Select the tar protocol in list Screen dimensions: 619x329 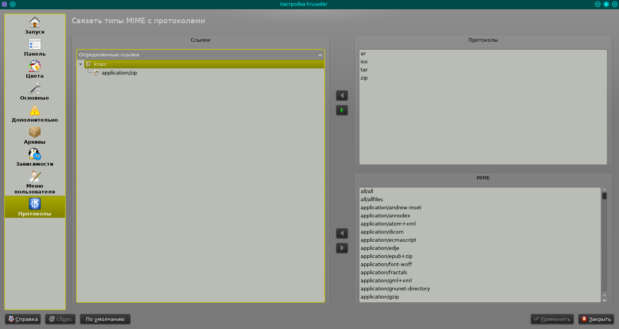pyautogui.click(x=364, y=70)
